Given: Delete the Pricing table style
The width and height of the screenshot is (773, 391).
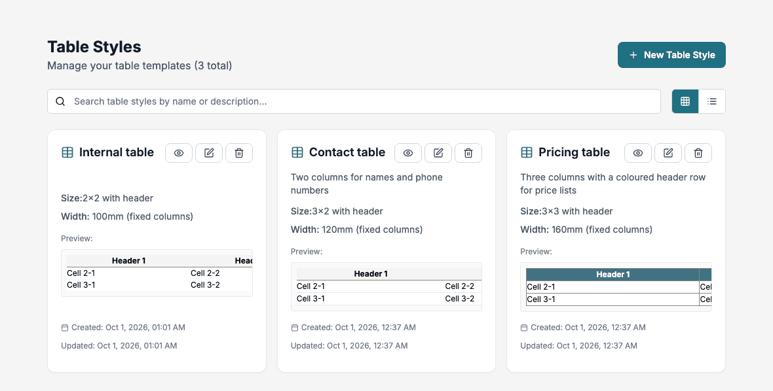Looking at the screenshot, I should pos(698,153).
